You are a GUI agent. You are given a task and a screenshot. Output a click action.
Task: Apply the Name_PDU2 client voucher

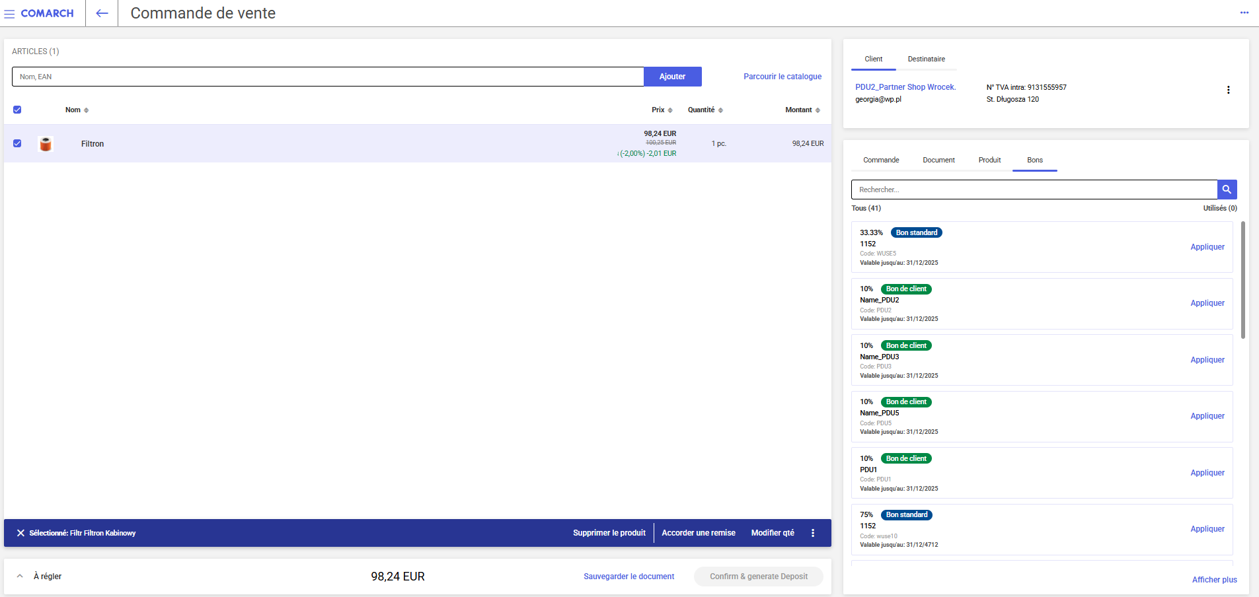coord(1207,303)
